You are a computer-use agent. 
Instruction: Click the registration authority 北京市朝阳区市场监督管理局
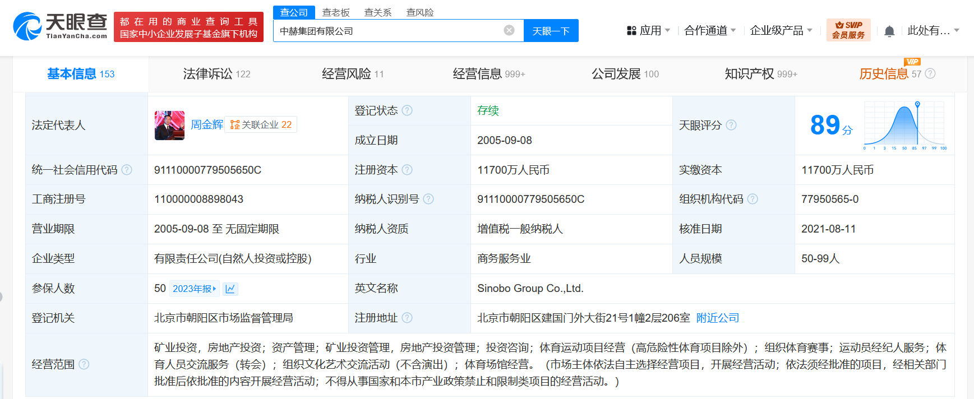coord(223,318)
